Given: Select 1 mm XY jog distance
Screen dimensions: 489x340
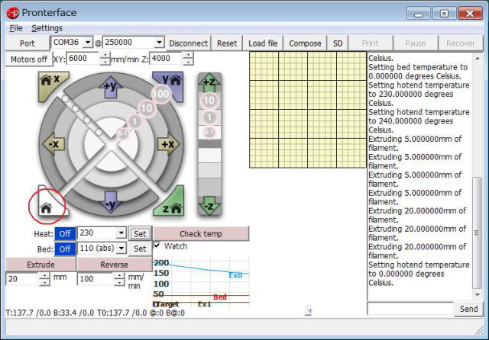Looking at the screenshot, I should pyautogui.click(x=134, y=121).
